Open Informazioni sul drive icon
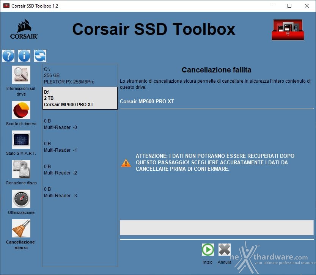This screenshot has height=275, width=316. [x=21, y=75]
